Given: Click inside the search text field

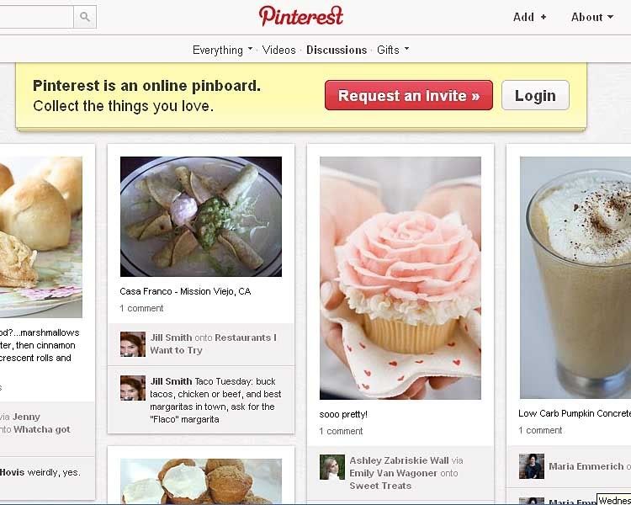Looking at the screenshot, I should coord(36,17).
